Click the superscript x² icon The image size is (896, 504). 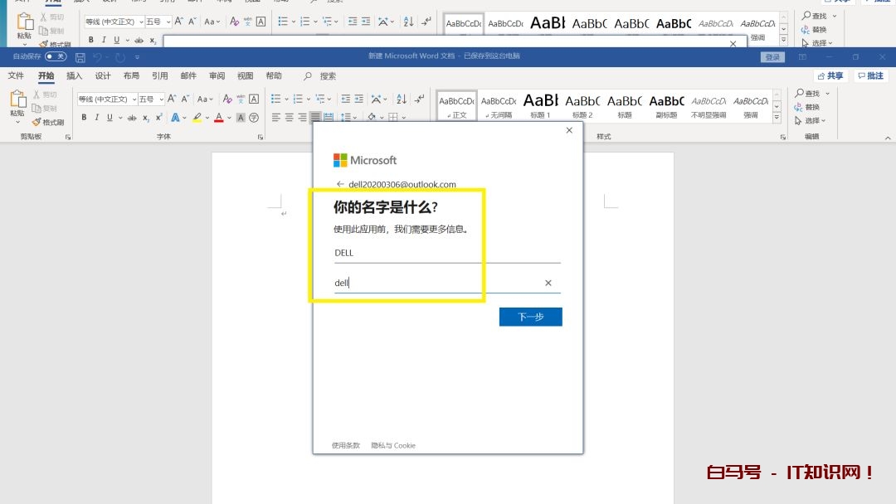(x=158, y=118)
